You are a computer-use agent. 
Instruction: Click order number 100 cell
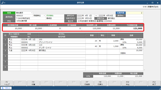tap(62, 40)
